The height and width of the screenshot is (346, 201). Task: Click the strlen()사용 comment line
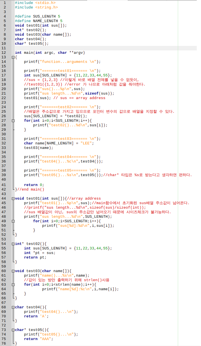pyautogui.click(x=67, y=280)
